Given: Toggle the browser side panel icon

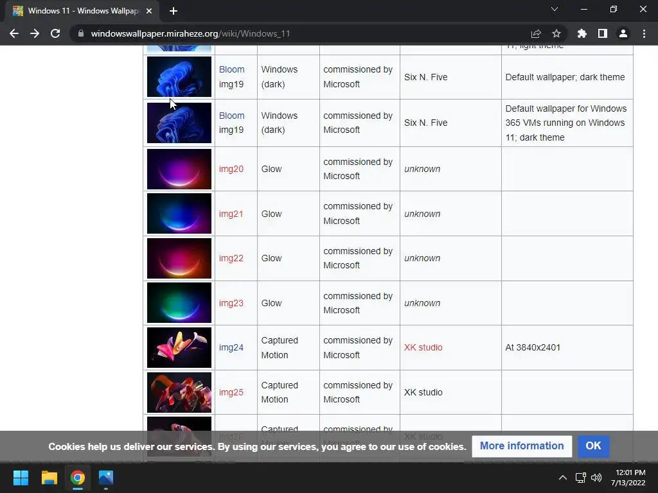Looking at the screenshot, I should (603, 33).
